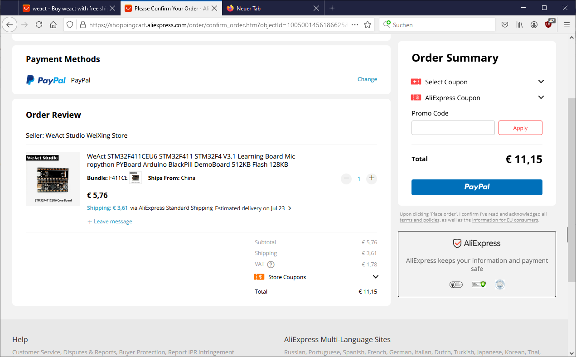576x357 pixels.
Task: Close the Confirm Your Order tab
Action: pyautogui.click(x=214, y=8)
